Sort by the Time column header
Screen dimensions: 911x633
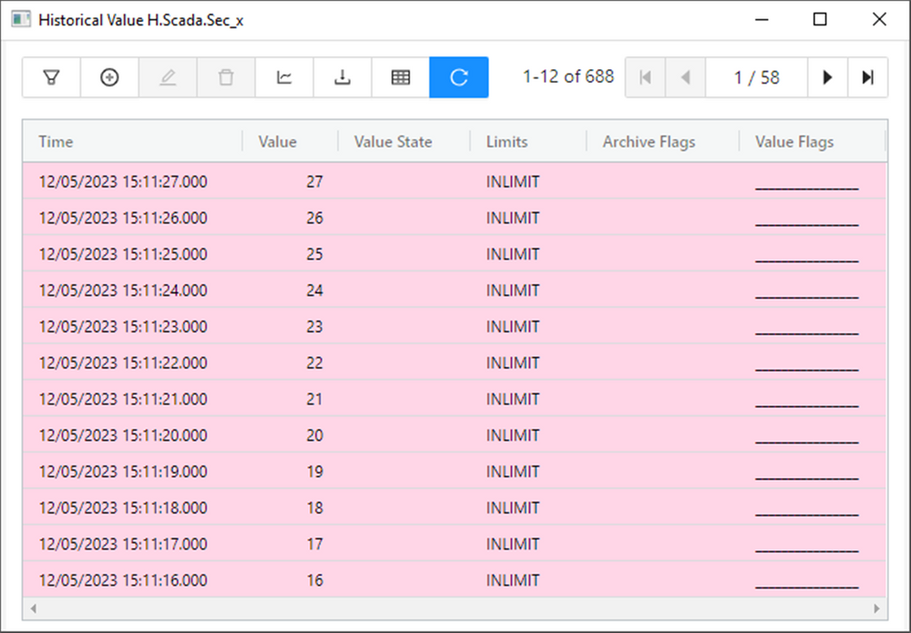click(x=56, y=142)
